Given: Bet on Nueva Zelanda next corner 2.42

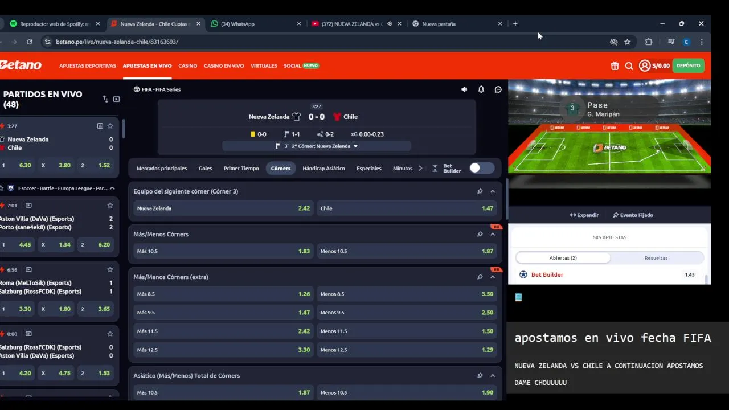Looking at the screenshot, I should pos(224,208).
